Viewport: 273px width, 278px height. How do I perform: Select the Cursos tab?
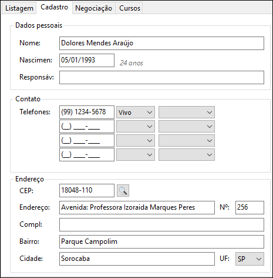(x=130, y=8)
